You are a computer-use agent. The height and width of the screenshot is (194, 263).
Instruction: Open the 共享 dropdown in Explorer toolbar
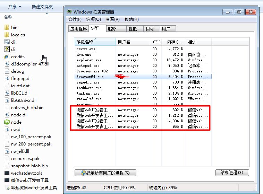[15, 7]
